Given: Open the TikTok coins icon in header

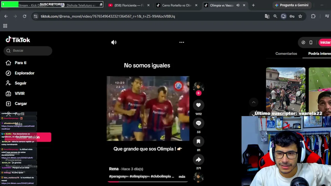Looking at the screenshot, I should (303, 42).
